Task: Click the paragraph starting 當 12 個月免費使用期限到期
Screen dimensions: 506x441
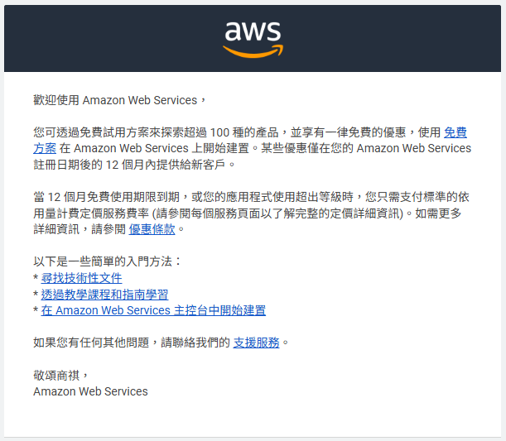Action: coord(252,213)
